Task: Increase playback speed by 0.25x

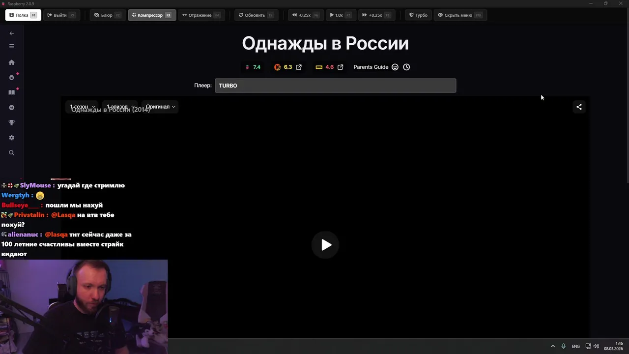Action: [x=376, y=15]
